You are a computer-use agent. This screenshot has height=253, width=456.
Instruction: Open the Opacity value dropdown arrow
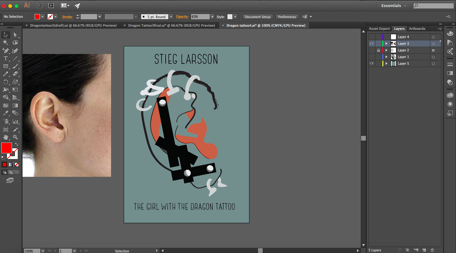click(x=212, y=17)
